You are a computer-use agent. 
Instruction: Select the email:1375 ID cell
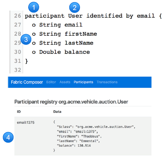click(x=26, y=123)
